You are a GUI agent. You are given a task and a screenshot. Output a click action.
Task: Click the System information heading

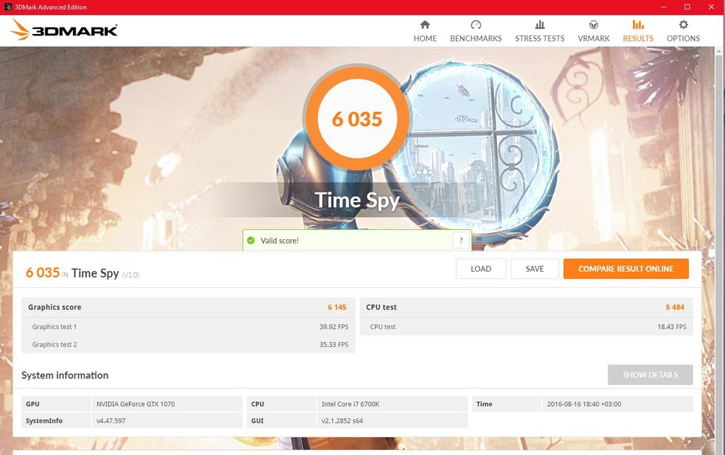(x=64, y=375)
